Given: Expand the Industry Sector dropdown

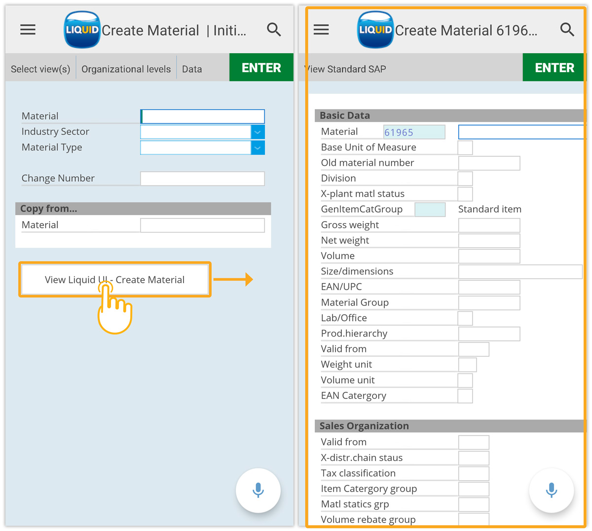Looking at the screenshot, I should (x=258, y=132).
